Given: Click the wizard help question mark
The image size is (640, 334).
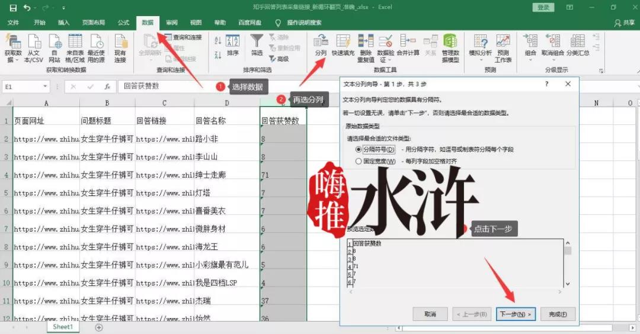Looking at the screenshot, I should pyautogui.click(x=546, y=84).
